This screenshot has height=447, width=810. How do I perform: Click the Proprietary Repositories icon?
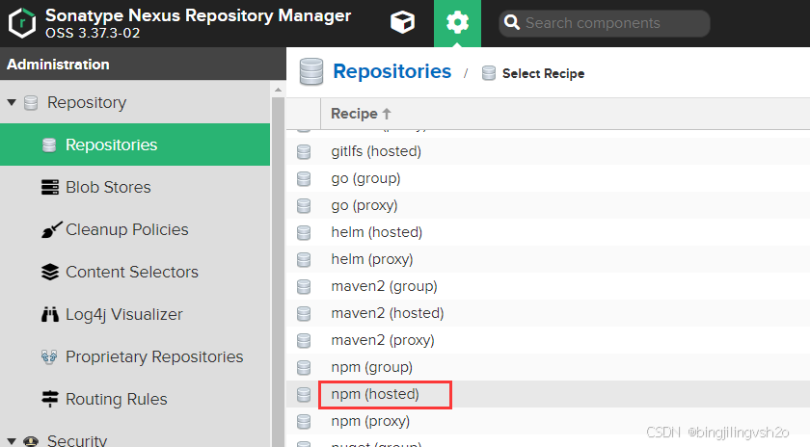(x=49, y=356)
